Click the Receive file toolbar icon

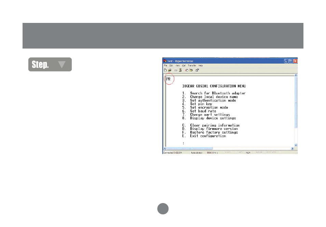[191, 70]
